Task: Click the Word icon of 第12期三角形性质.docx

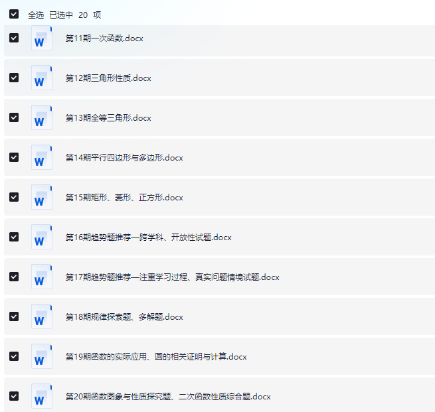Action: click(42, 78)
